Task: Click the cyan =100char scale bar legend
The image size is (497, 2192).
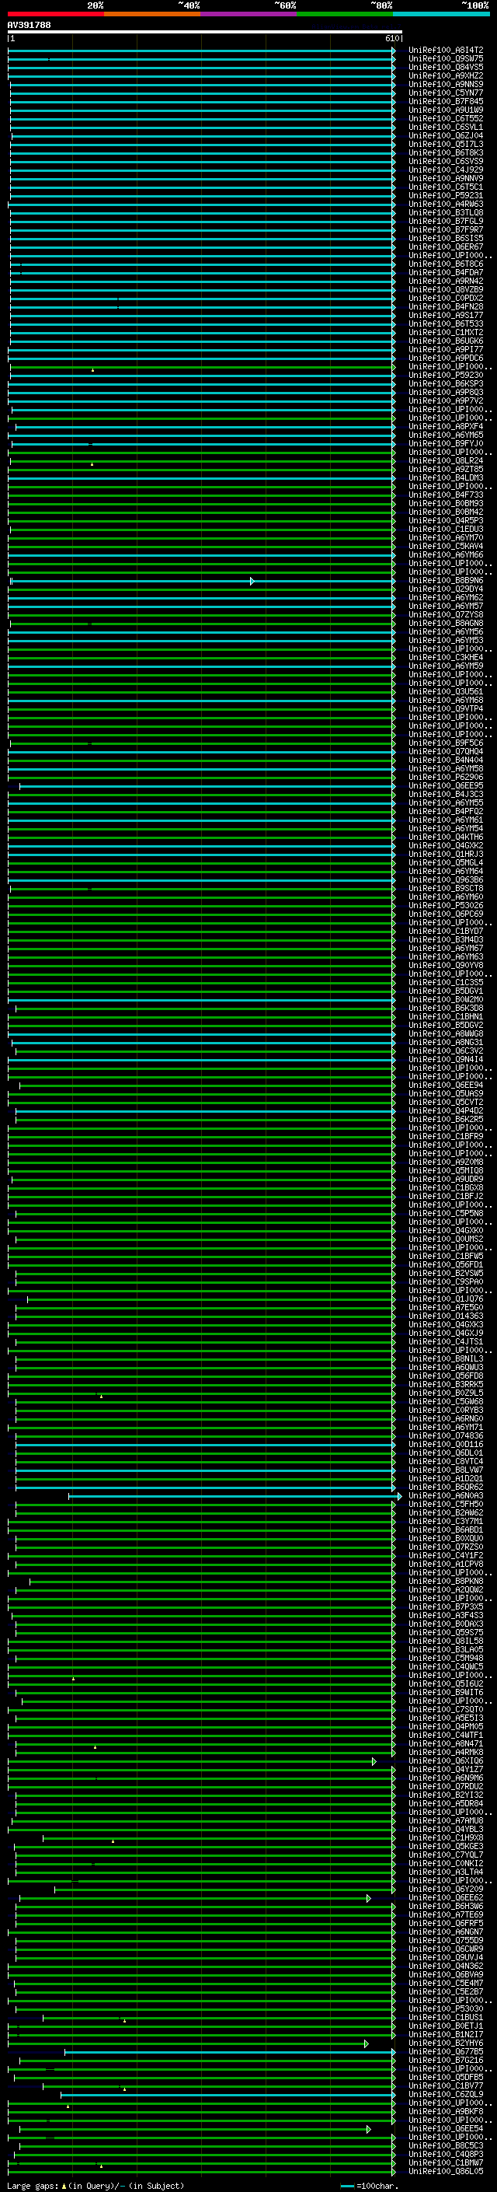Action: [346, 2186]
